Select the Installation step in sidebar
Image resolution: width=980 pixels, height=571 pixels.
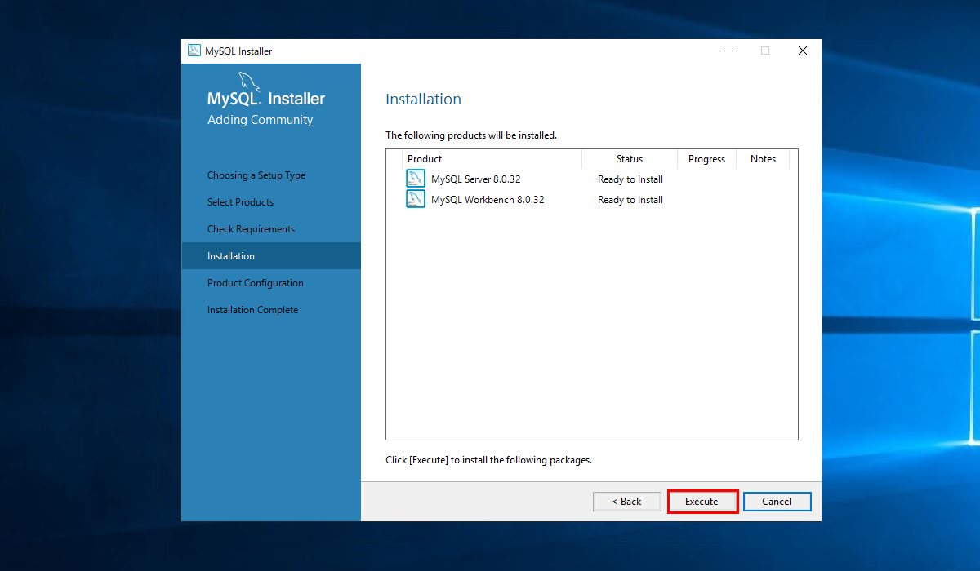(271, 256)
